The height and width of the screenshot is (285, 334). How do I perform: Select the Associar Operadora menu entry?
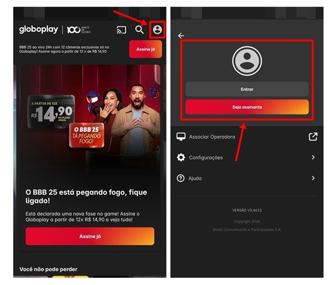click(247, 137)
